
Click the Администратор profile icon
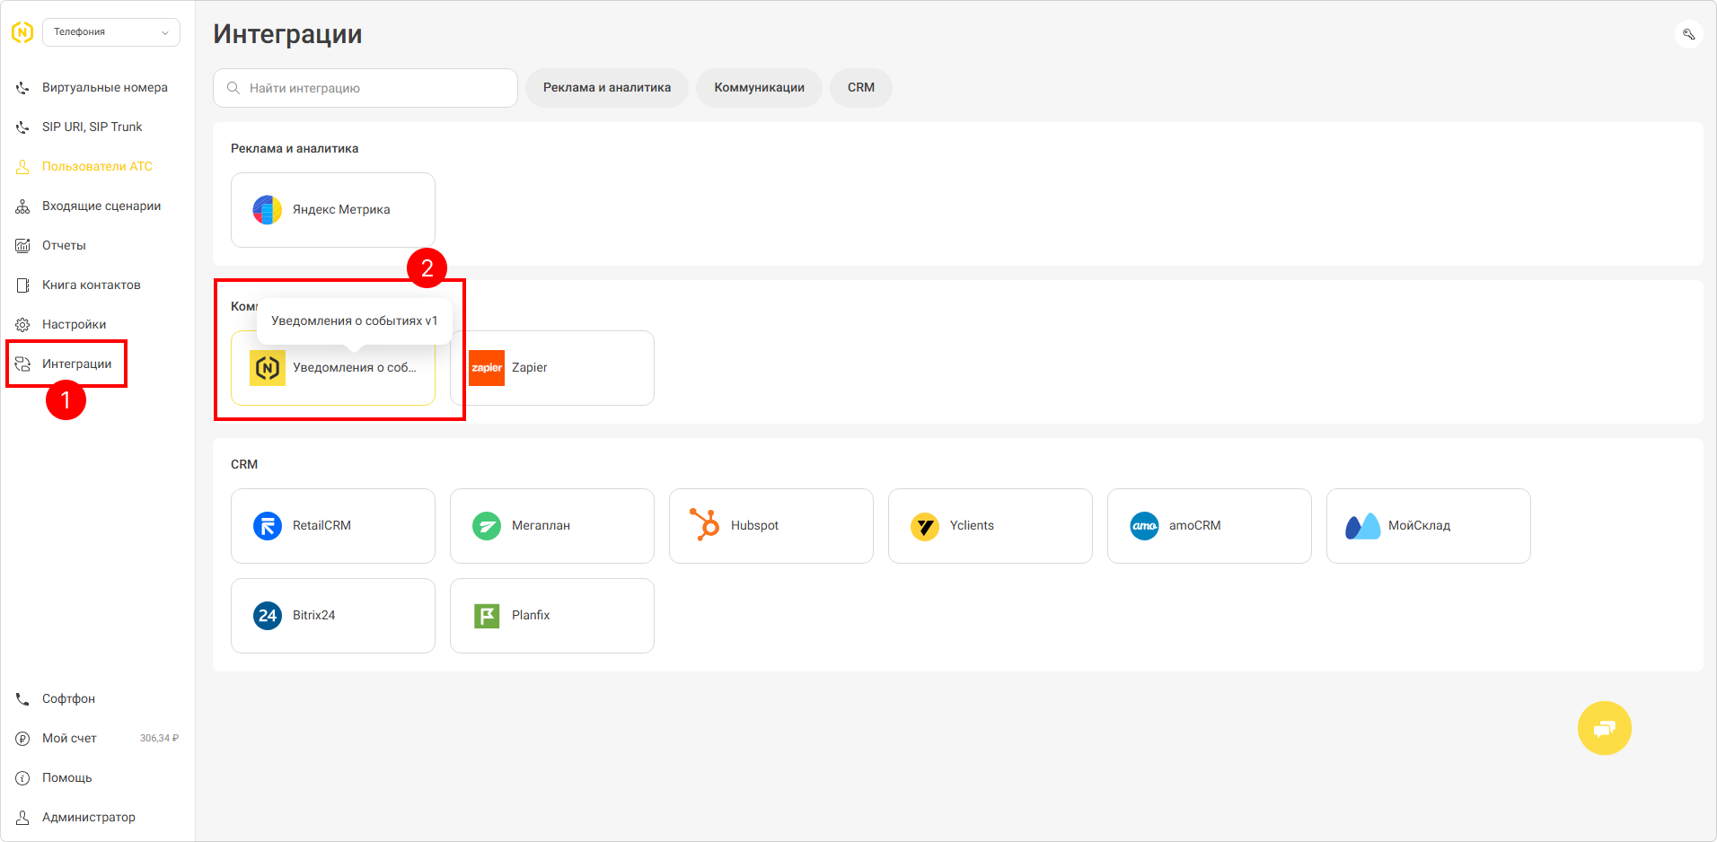[22, 818]
